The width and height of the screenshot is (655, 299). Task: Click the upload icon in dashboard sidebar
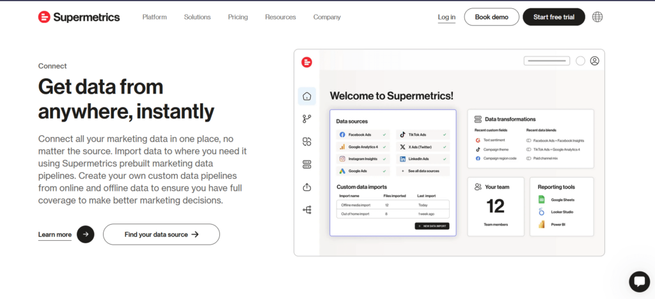(307, 187)
